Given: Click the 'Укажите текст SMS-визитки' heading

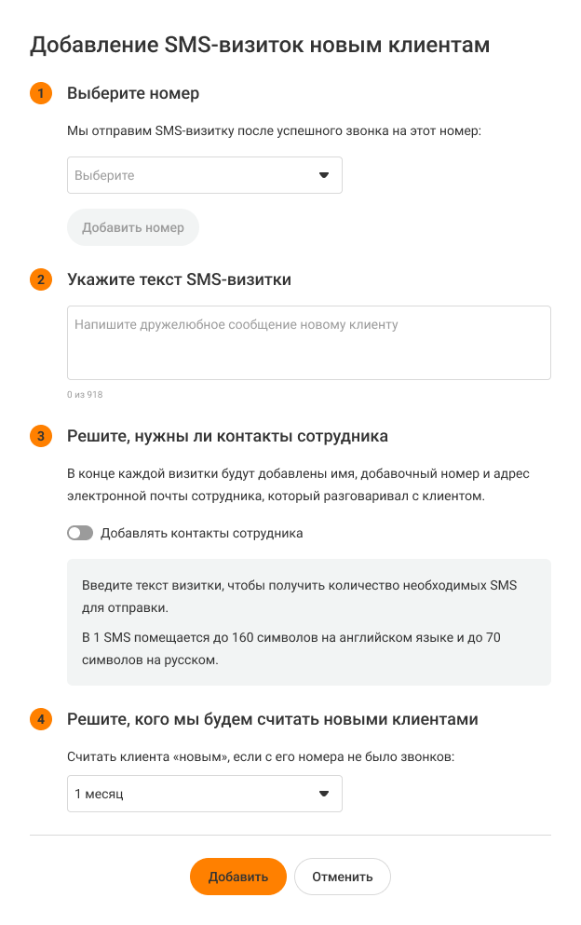Looking at the screenshot, I should pyautogui.click(x=180, y=279).
